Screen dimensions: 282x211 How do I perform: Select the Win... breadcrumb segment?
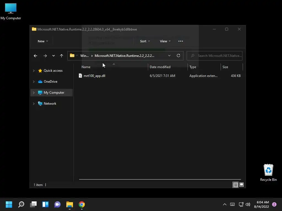coord(84,55)
